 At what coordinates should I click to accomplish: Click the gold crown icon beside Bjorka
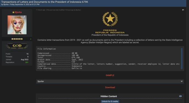13,12
